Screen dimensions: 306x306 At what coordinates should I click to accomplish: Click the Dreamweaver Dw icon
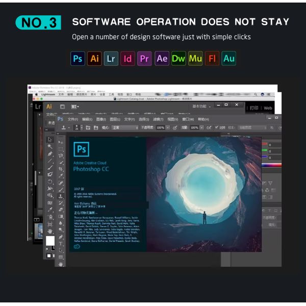coord(178,59)
